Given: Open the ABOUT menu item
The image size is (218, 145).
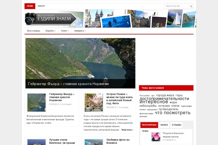Looking at the screenshot, I should (41, 6).
